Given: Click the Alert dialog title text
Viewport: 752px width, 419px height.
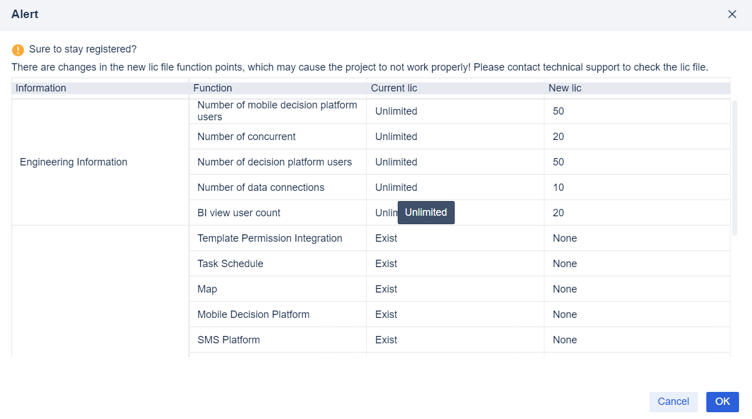Looking at the screenshot, I should (x=25, y=14).
